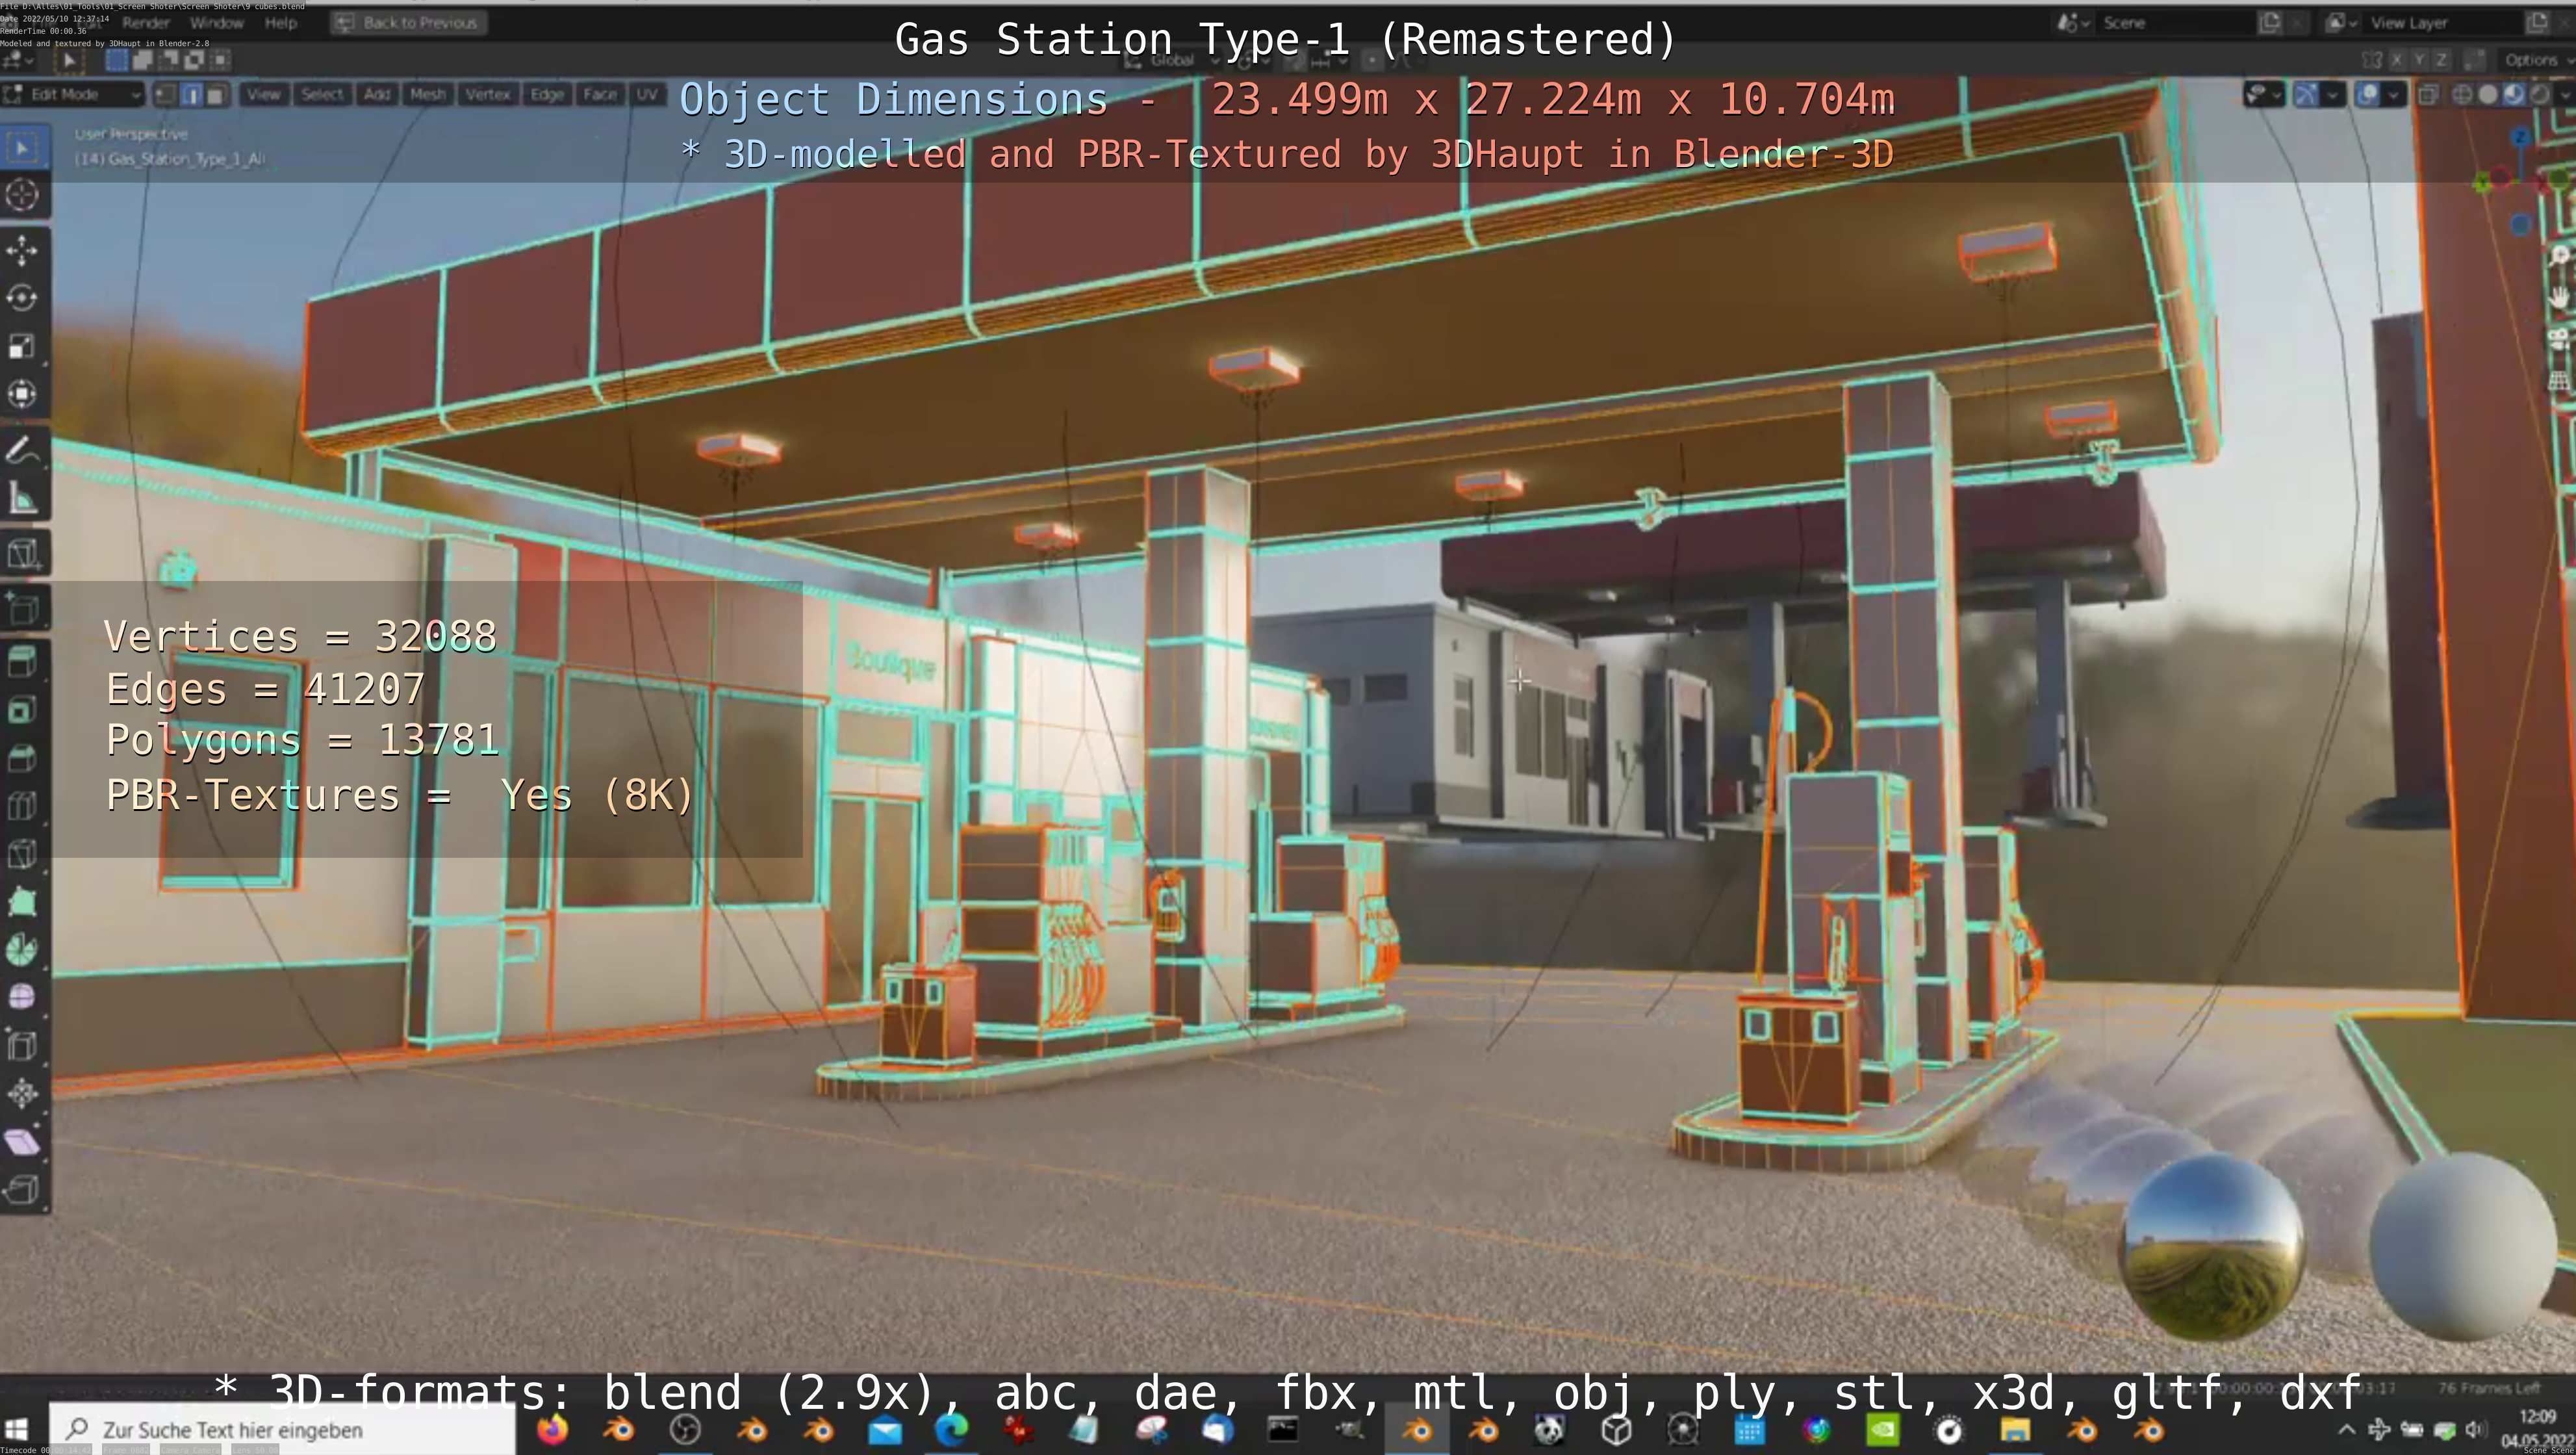Choose the Transform tool
2576x1455 pixels.
[x=22, y=394]
